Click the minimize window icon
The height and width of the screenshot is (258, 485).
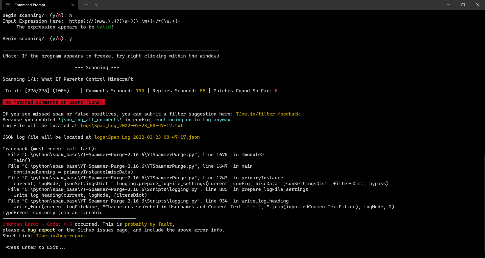click(448, 5)
